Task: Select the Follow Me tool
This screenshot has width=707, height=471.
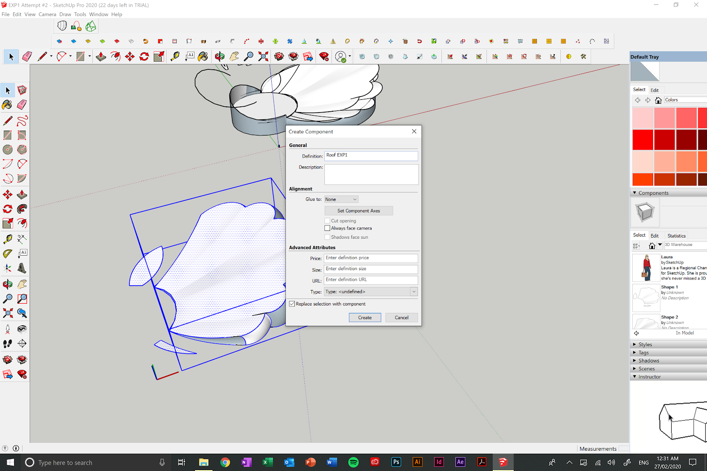Action: point(22,209)
